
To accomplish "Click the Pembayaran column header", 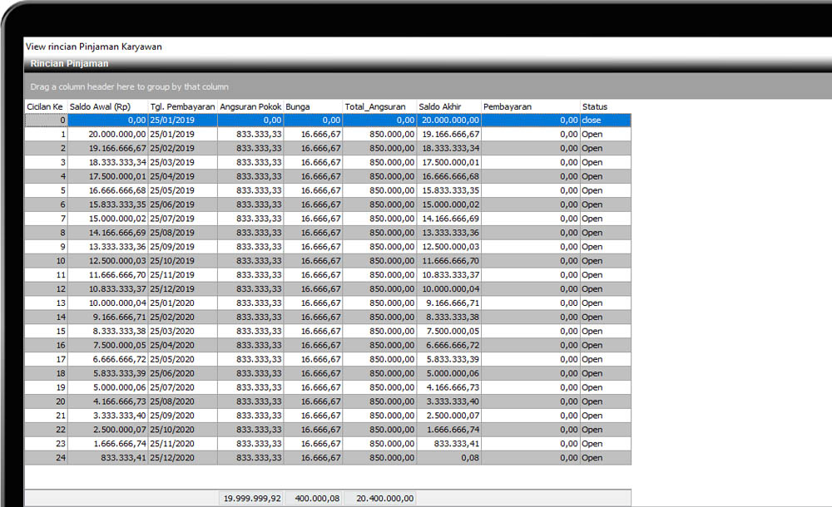I will click(530, 106).
